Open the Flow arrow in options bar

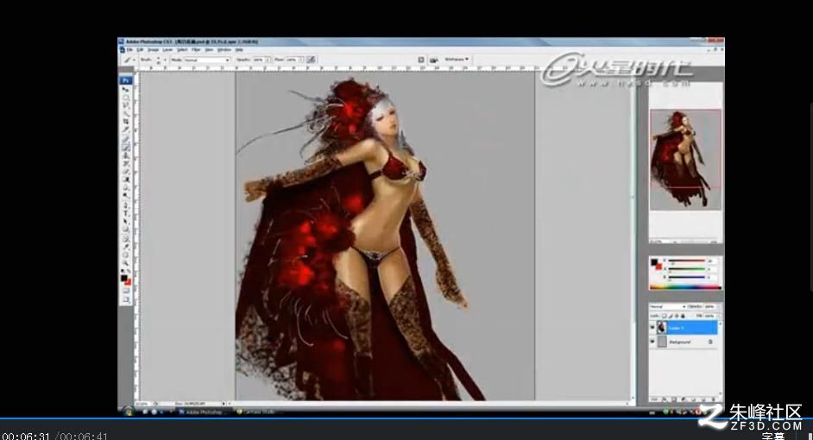(301, 60)
